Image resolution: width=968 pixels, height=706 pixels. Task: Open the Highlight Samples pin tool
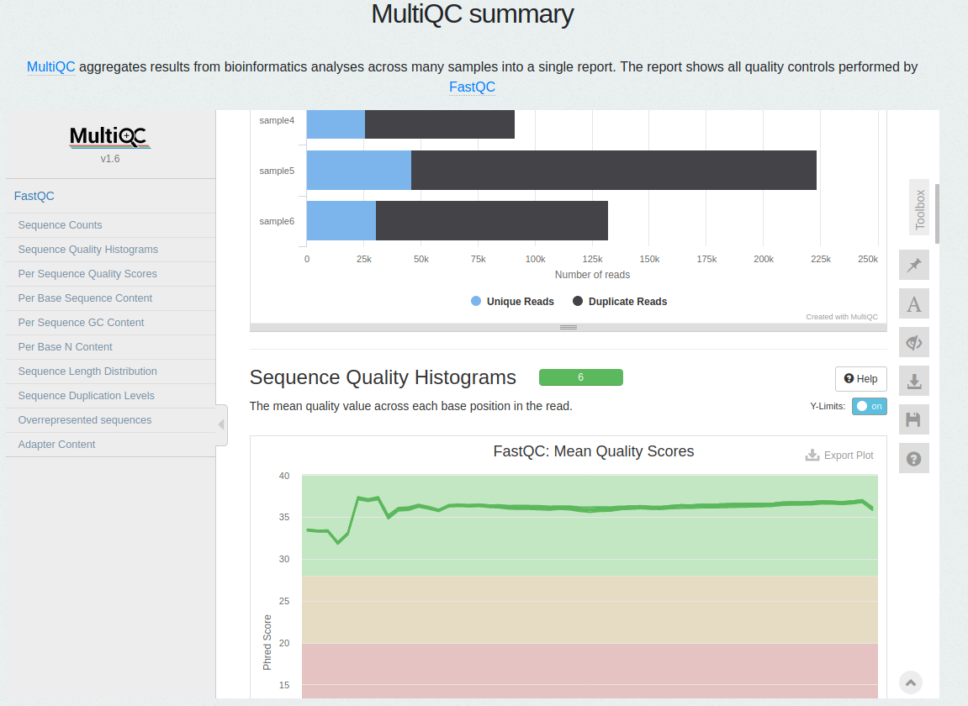coord(913,265)
